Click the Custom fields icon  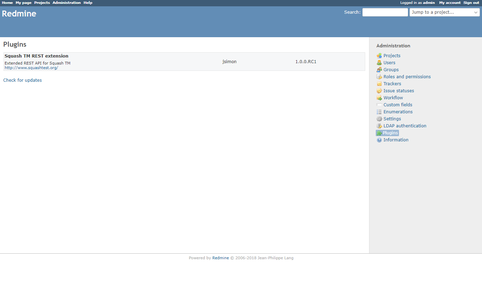click(x=379, y=105)
